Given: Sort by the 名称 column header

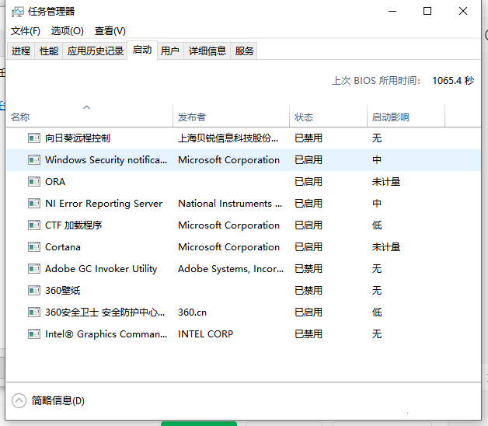Looking at the screenshot, I should (89, 116).
